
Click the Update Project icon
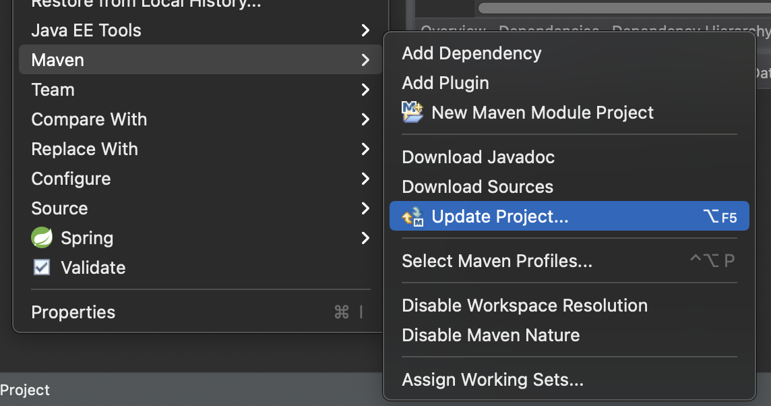(x=412, y=216)
